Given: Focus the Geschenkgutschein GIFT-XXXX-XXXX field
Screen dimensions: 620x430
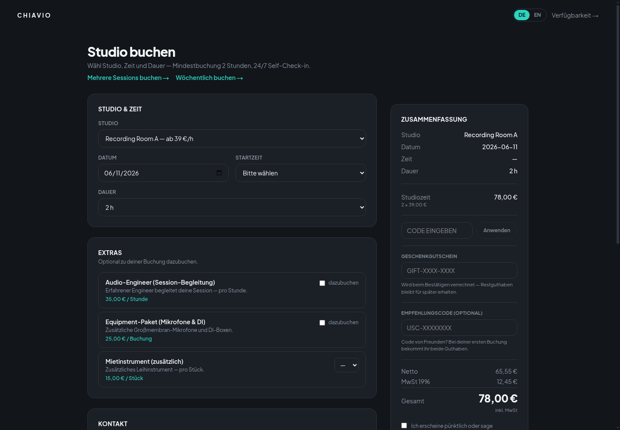Looking at the screenshot, I should coord(459,270).
